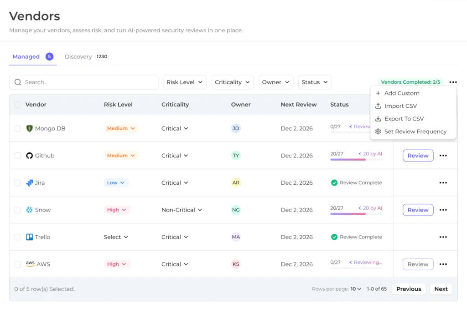Viewport: 467px width, 313px height.
Task: Click the green Review Complete checkmark for Jira
Action: (334, 182)
